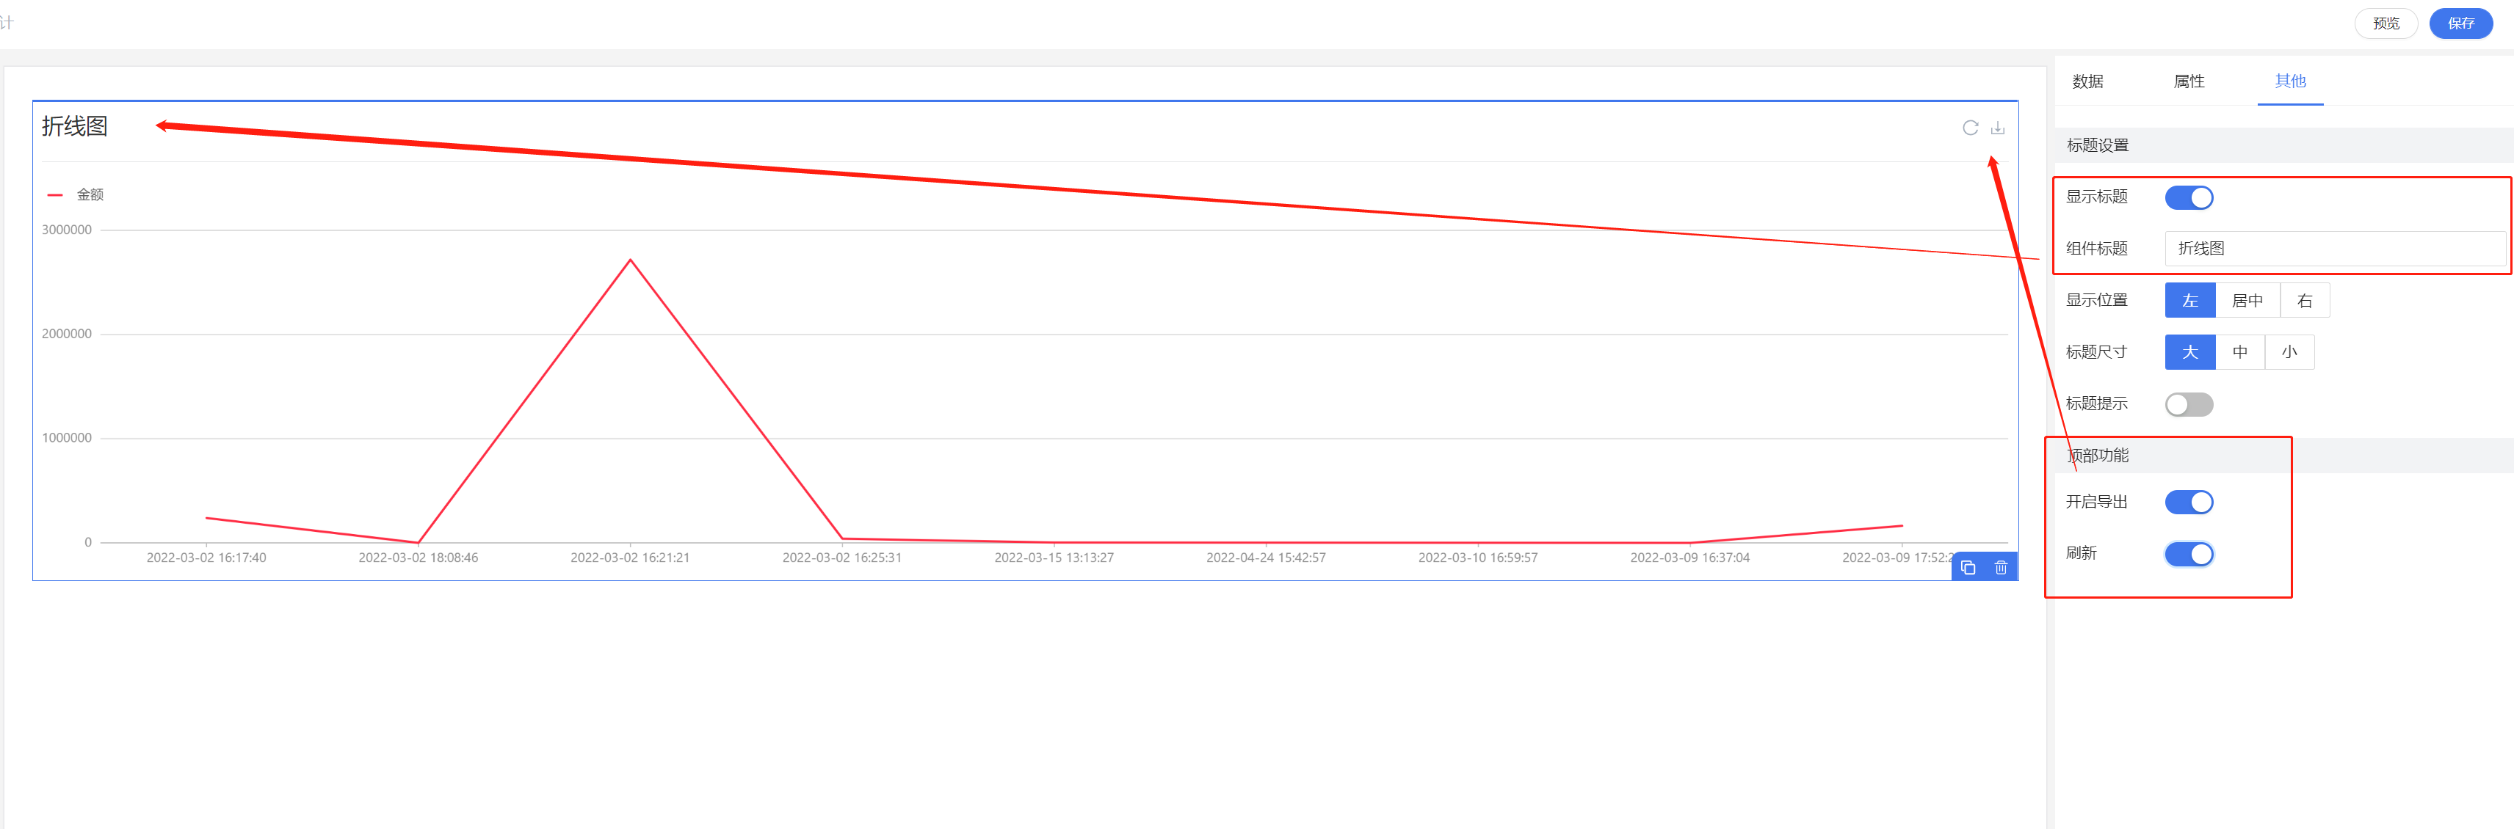Click x-axis label 2022-03-10 16:59:57
Viewport: 2514px width, 829px height.
(1477, 558)
